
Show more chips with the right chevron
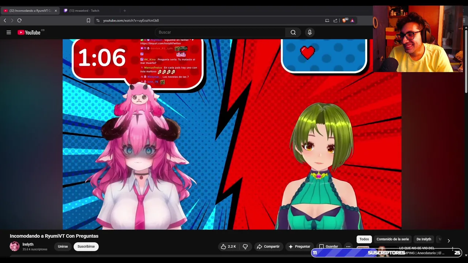tap(449, 240)
